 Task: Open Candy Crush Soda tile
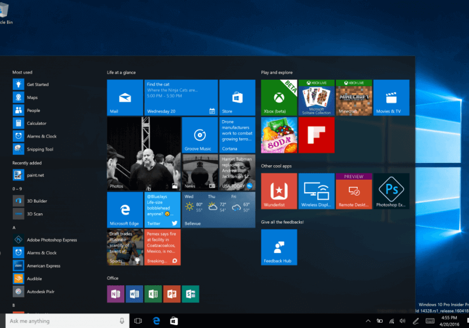pos(279,135)
